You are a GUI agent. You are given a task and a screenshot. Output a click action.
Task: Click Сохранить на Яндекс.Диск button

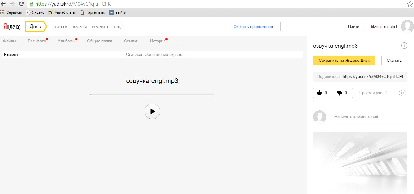tap(344, 61)
